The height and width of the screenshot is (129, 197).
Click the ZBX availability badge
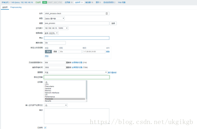click(x=45, y=2)
